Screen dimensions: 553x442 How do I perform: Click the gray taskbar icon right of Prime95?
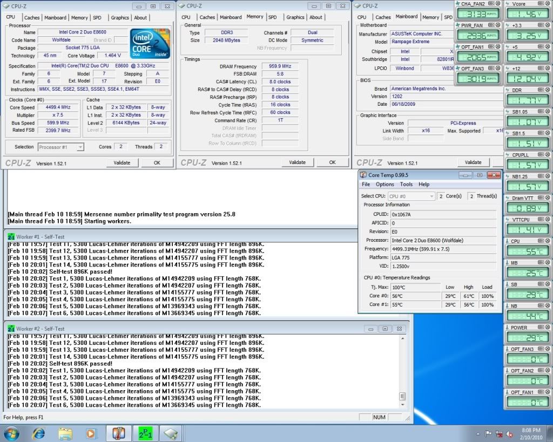click(171, 433)
